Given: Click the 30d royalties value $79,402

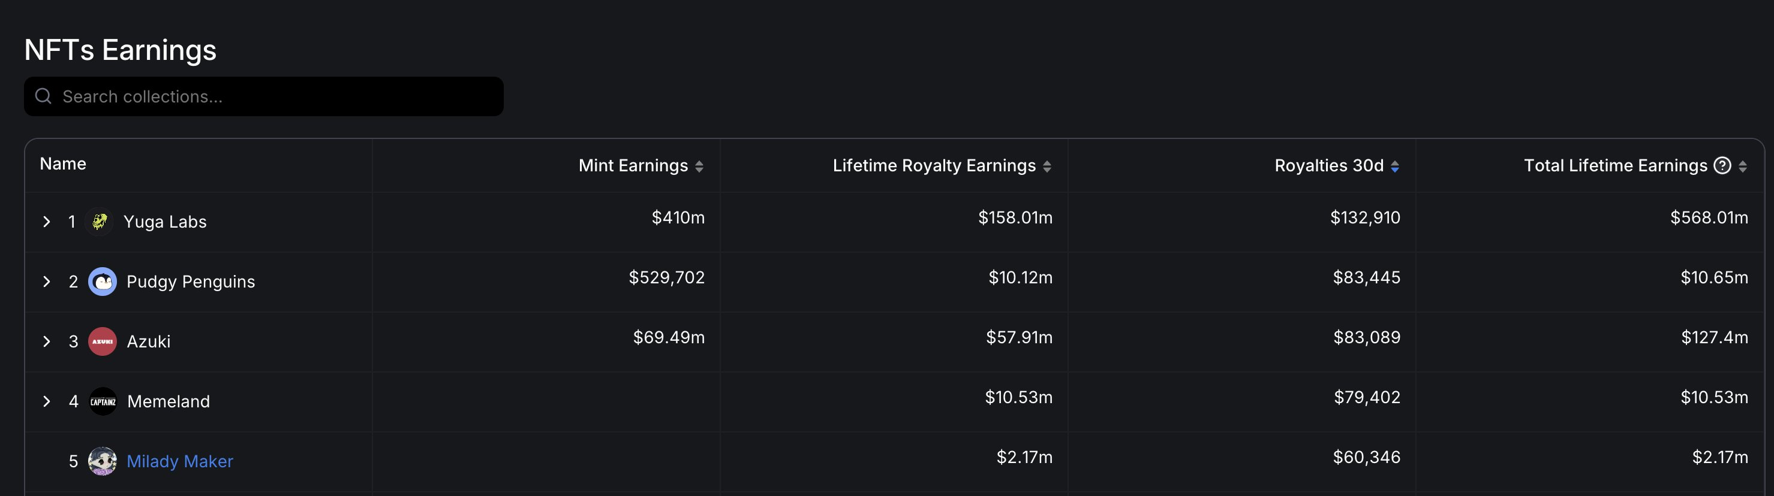Looking at the screenshot, I should 1367,397.
